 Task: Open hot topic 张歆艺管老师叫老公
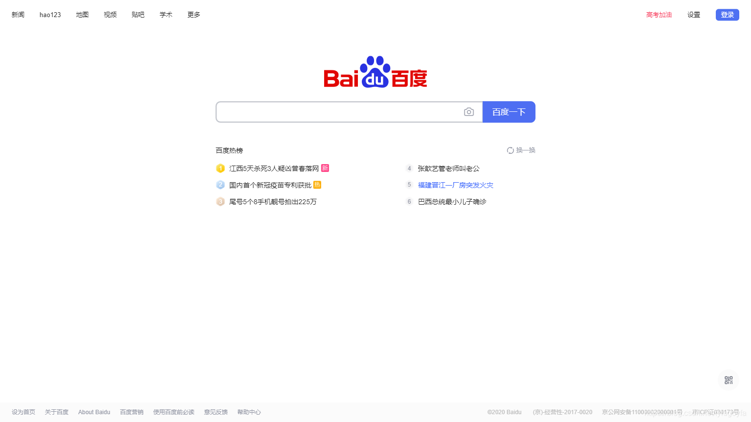[x=449, y=169]
